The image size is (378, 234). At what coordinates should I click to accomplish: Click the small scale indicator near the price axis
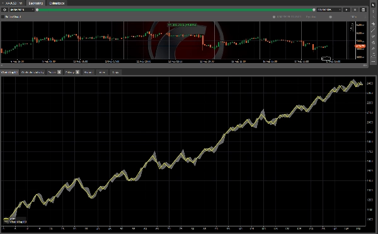(352, 27)
